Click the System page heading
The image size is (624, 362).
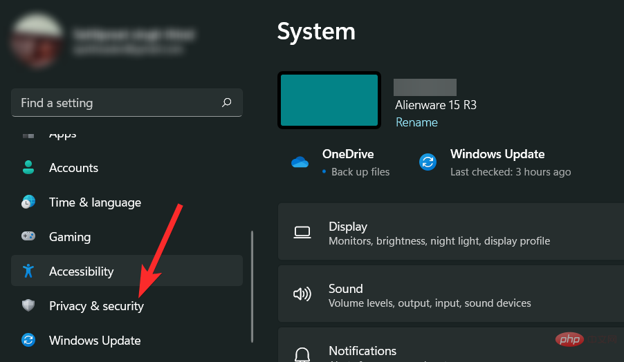point(316,31)
